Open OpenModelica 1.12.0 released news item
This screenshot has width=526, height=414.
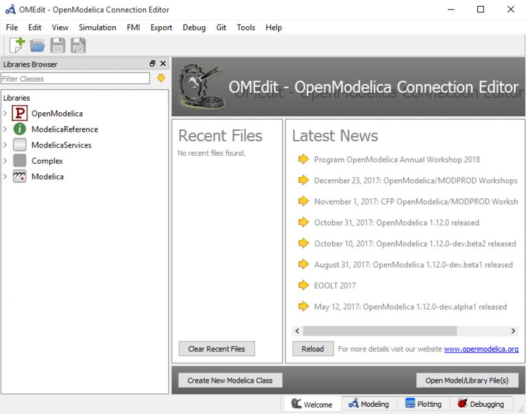(397, 222)
